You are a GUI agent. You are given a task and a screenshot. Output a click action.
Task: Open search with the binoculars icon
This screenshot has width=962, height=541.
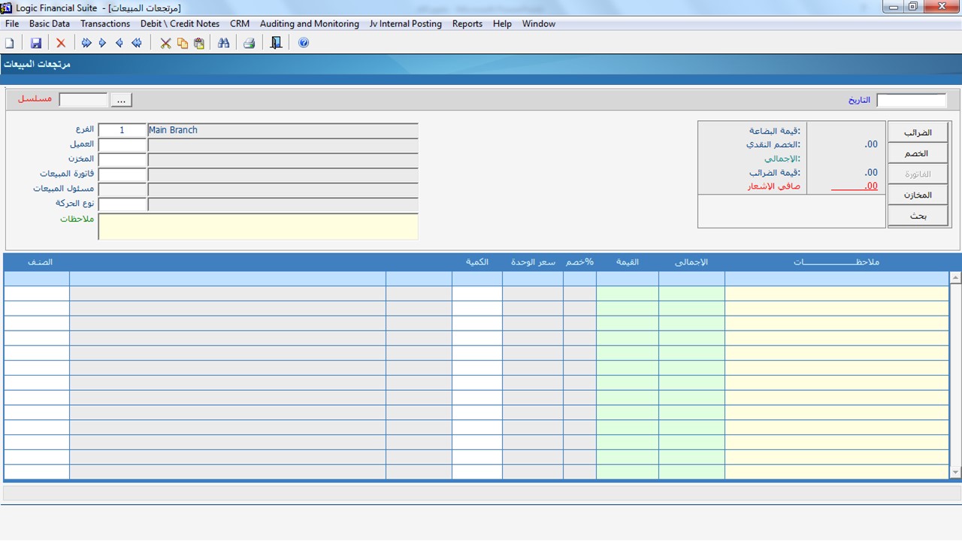point(223,43)
